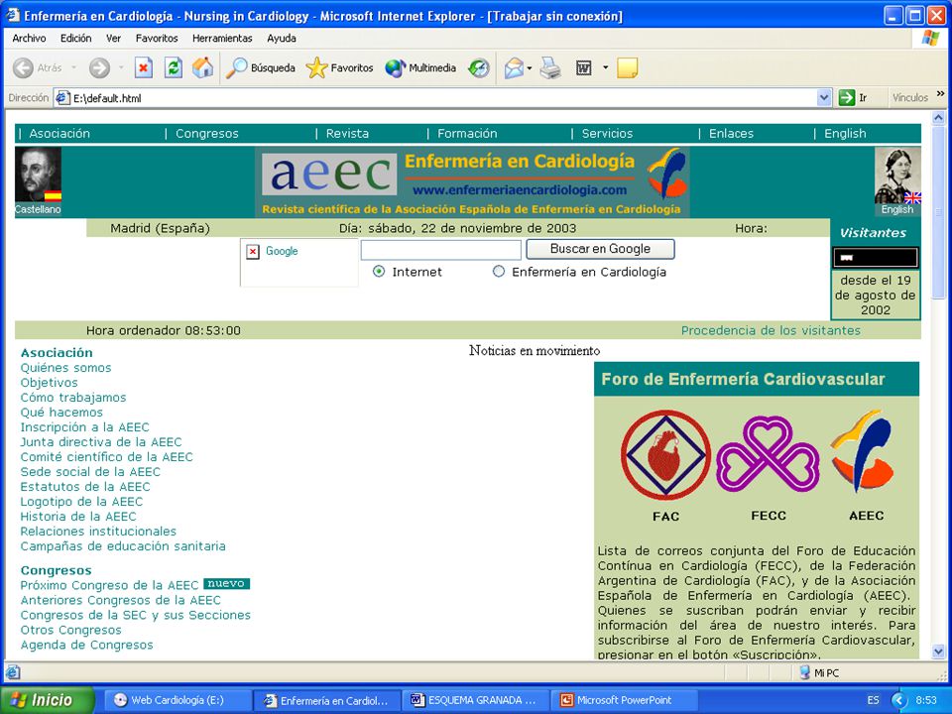The width and height of the screenshot is (952, 714).
Task: Switch to Microsoft PowerPoint taskbar item
Action: [624, 700]
